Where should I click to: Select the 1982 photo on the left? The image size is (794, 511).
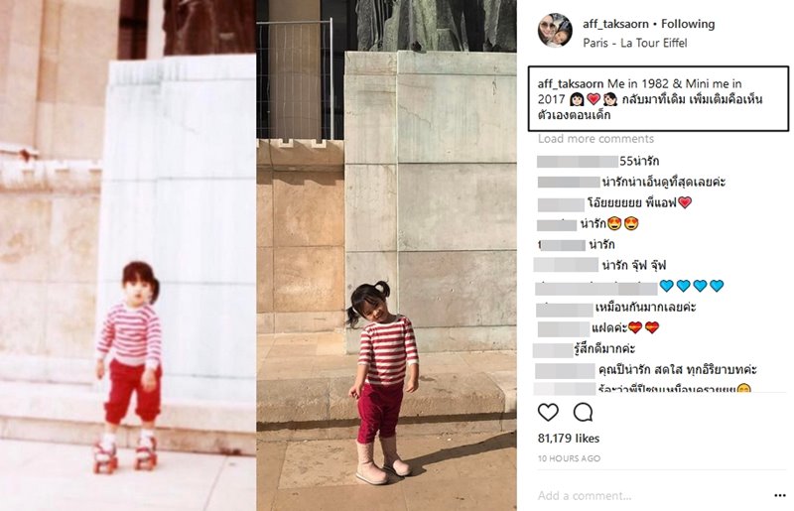[x=128, y=255]
